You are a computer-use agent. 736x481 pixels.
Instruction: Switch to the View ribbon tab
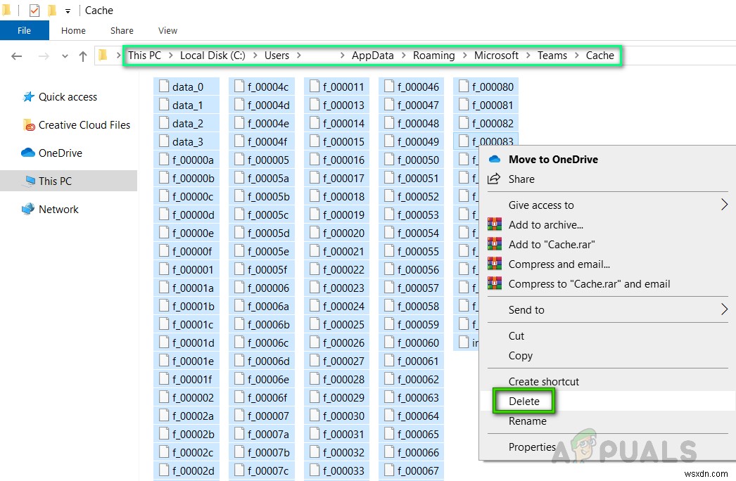coord(167,30)
